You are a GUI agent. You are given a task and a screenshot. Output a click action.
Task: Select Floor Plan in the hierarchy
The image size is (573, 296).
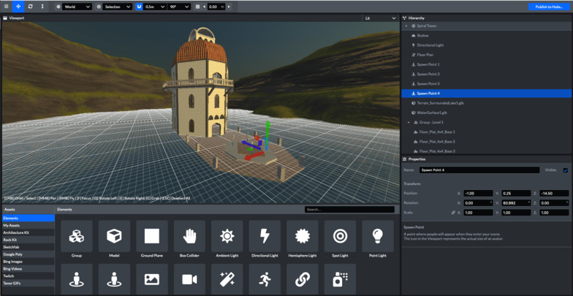pyautogui.click(x=487, y=55)
